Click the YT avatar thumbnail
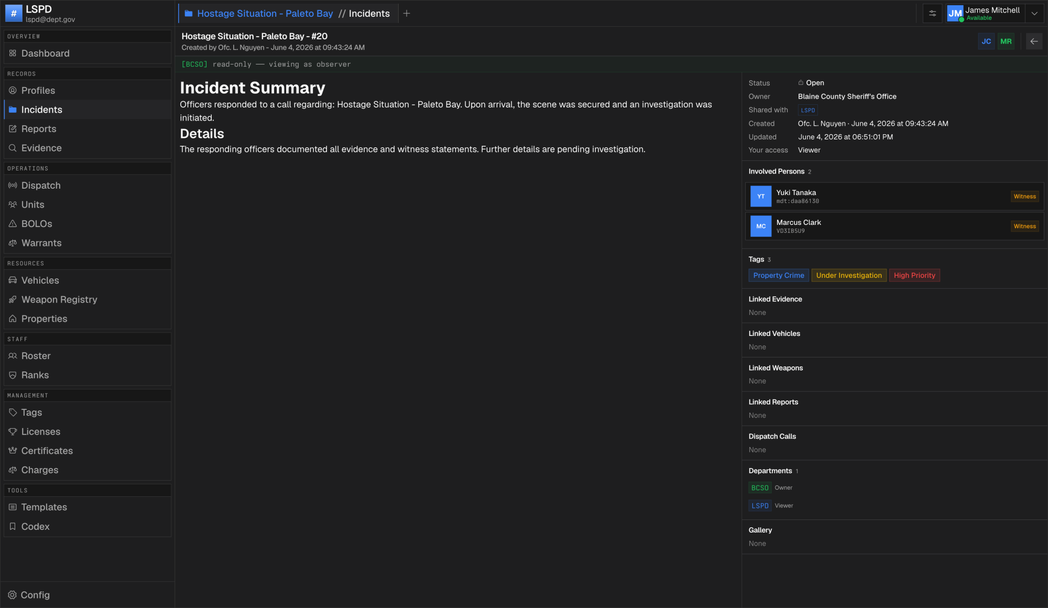 tap(761, 197)
